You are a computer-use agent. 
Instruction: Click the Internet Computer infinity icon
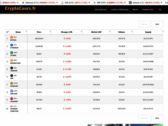pyautogui.click(x=12, y=106)
